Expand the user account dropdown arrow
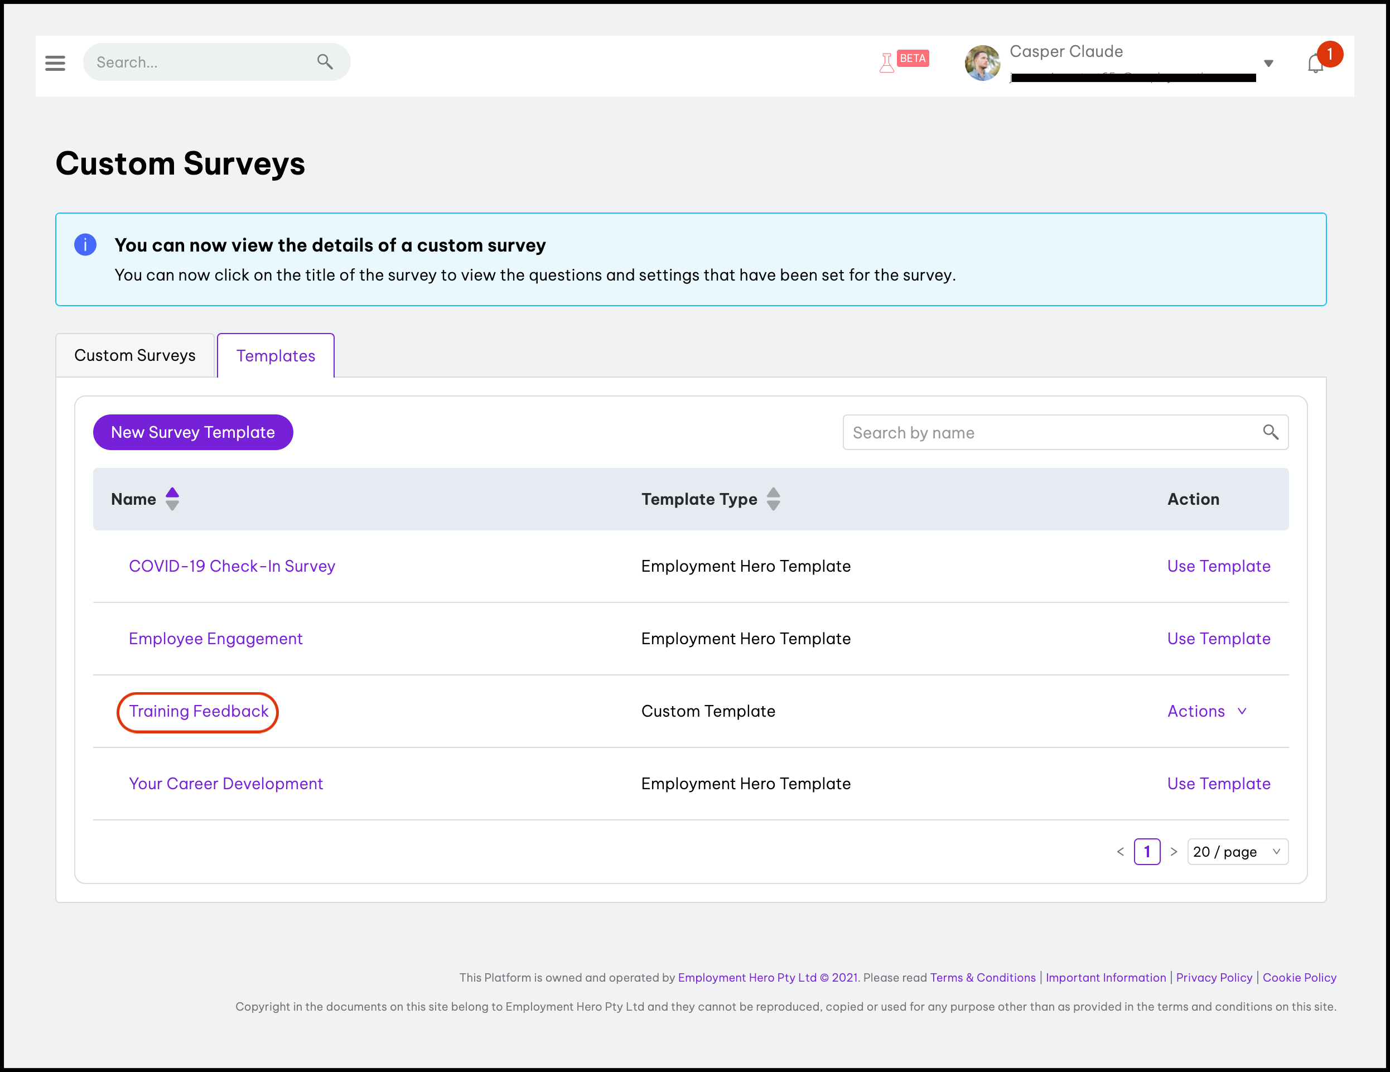The width and height of the screenshot is (1390, 1072). (1268, 63)
